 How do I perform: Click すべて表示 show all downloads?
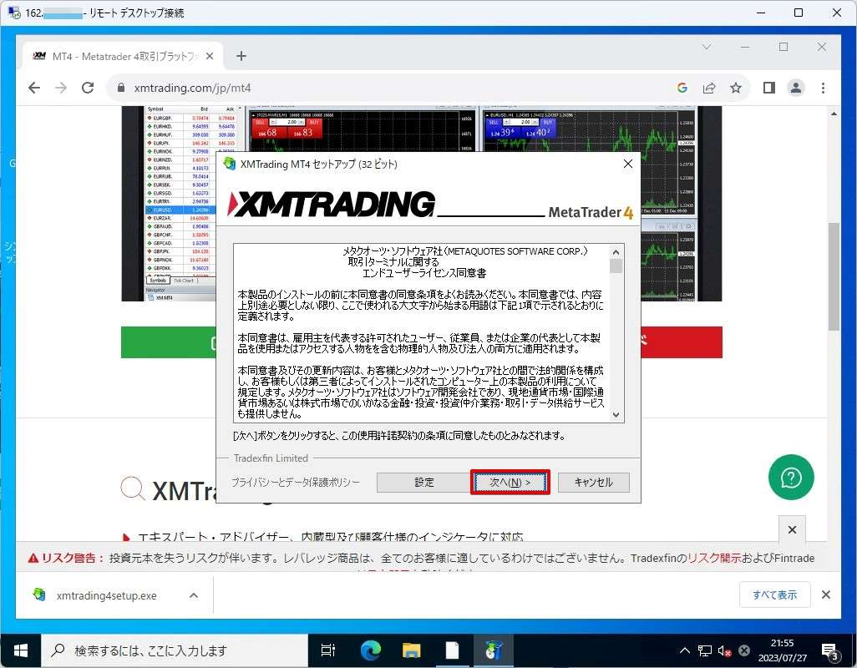[774, 595]
